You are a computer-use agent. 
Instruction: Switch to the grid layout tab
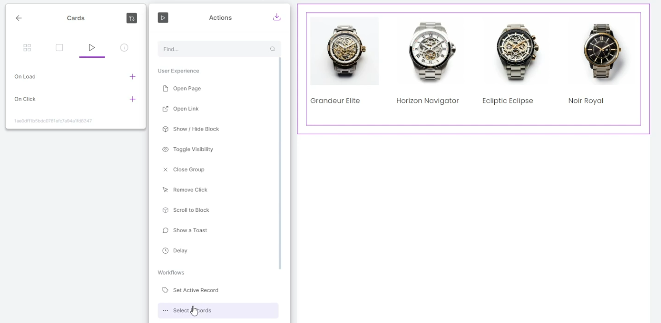tap(27, 48)
